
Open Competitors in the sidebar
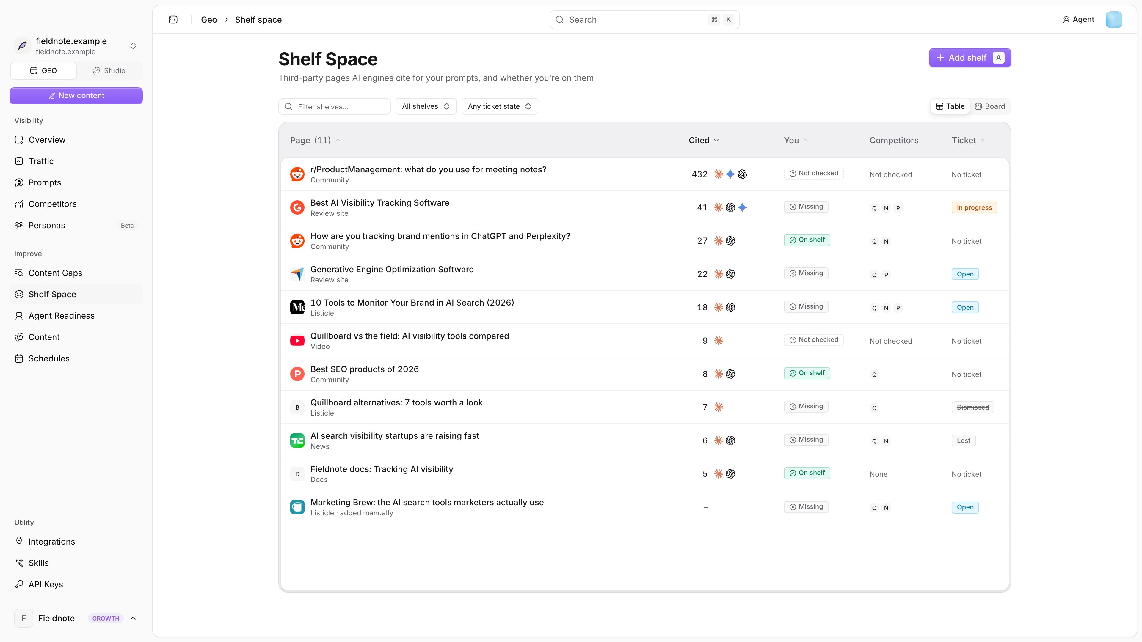click(76, 204)
